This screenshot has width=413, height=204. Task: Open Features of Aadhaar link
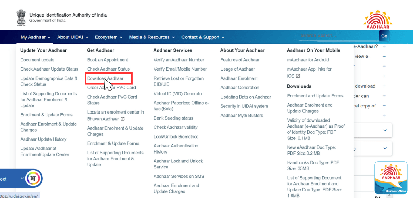240,60
